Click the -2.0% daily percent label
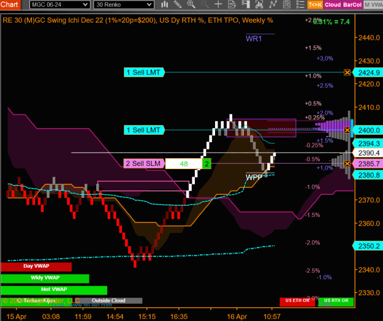The width and height of the screenshot is (383, 321). [312, 243]
